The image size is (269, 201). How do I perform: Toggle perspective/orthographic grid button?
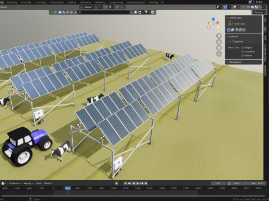point(219,54)
